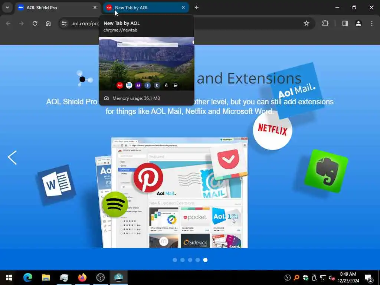Go forward with the forward arrow
This screenshot has height=285, width=380.
pyautogui.click(x=22, y=23)
